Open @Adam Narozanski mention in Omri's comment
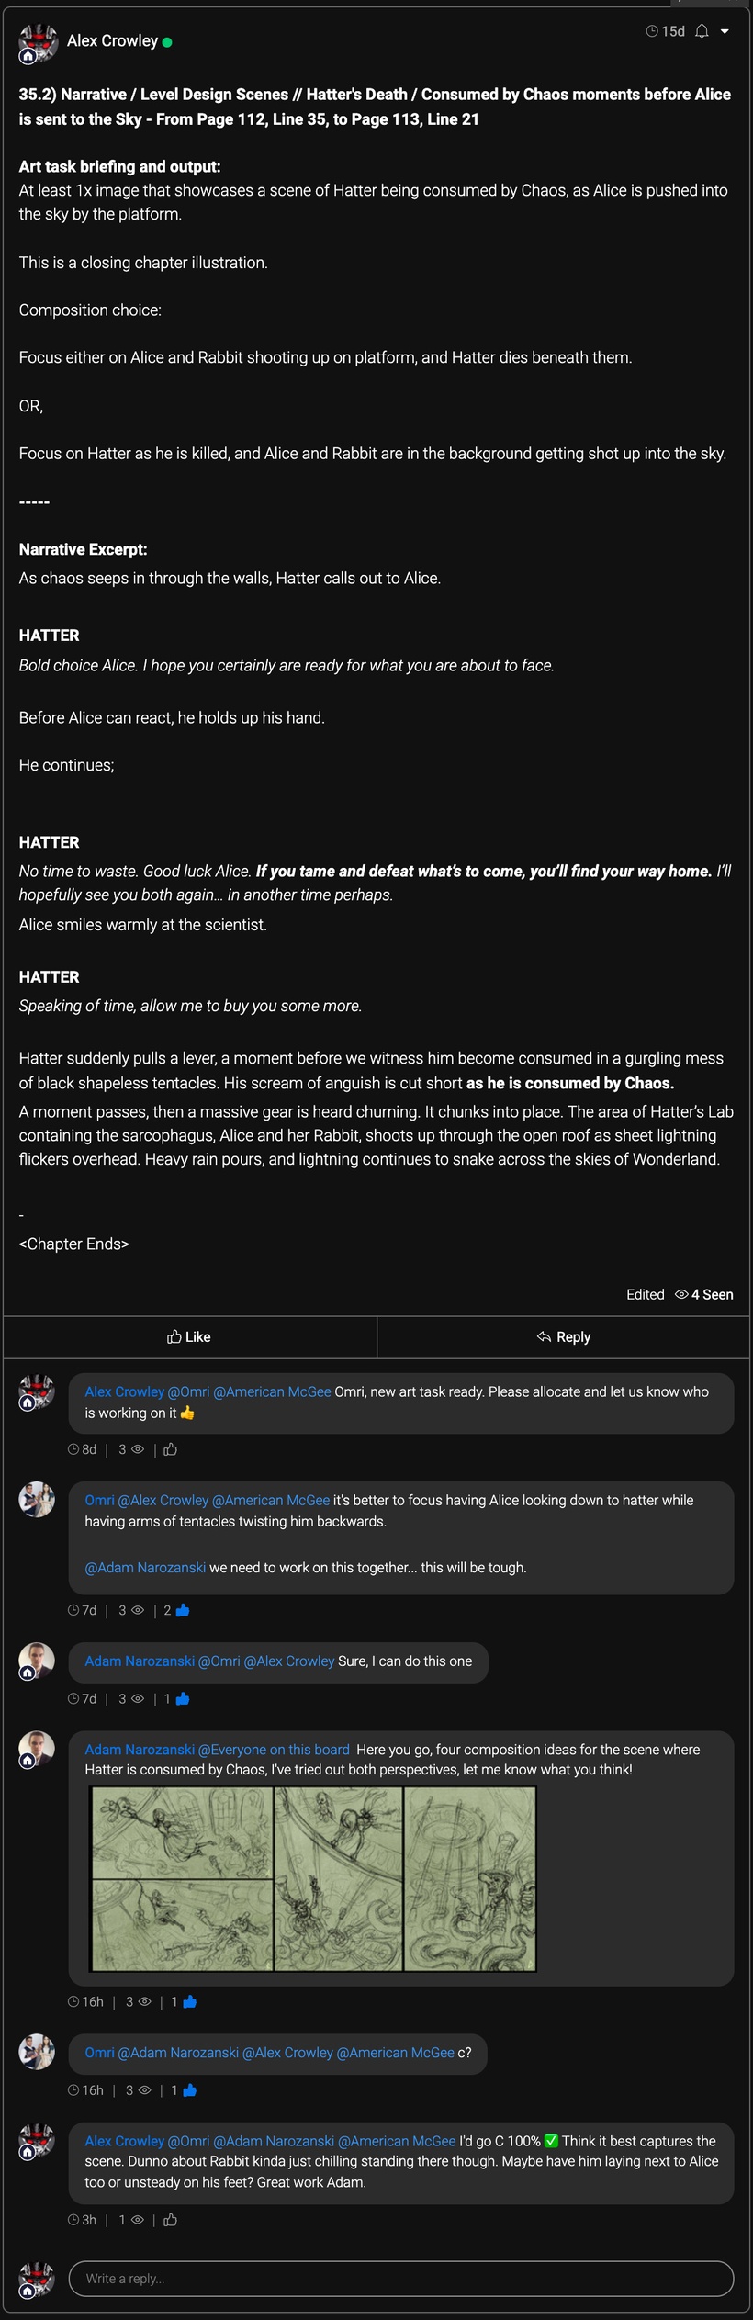Image resolution: width=753 pixels, height=2320 pixels. 145,1567
